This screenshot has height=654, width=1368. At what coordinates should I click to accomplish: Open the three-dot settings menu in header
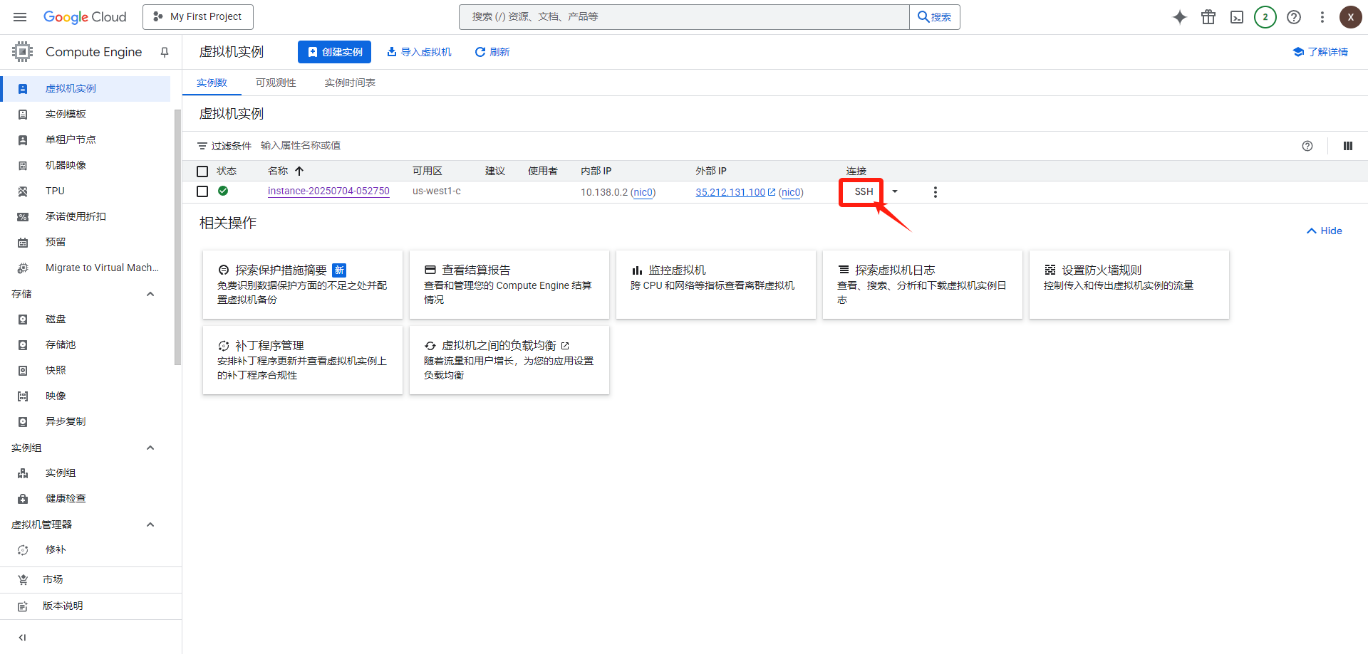[1322, 17]
